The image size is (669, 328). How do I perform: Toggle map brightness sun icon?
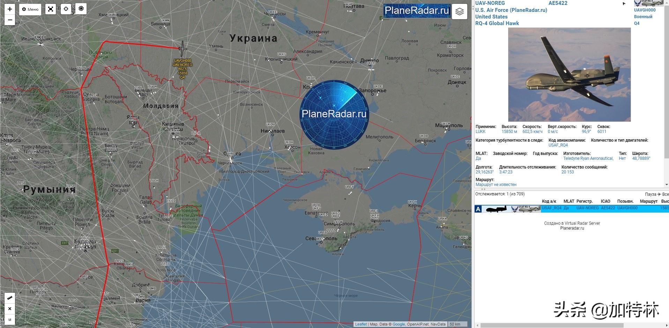81,9
